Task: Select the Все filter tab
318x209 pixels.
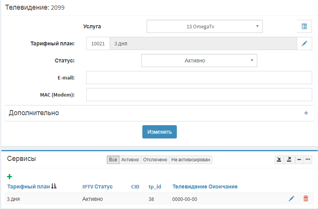Action: click(x=113, y=160)
